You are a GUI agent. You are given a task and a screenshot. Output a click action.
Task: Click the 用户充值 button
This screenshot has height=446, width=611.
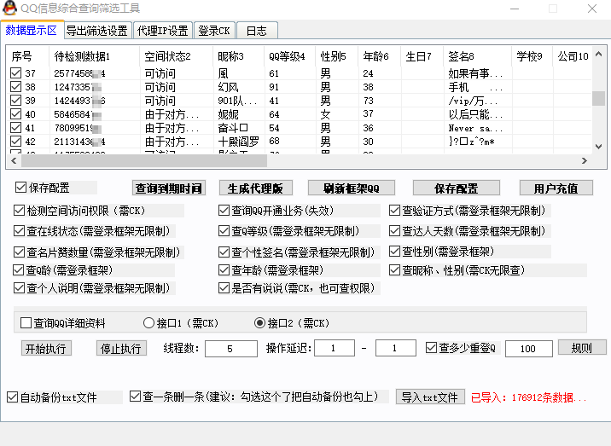[x=556, y=188]
